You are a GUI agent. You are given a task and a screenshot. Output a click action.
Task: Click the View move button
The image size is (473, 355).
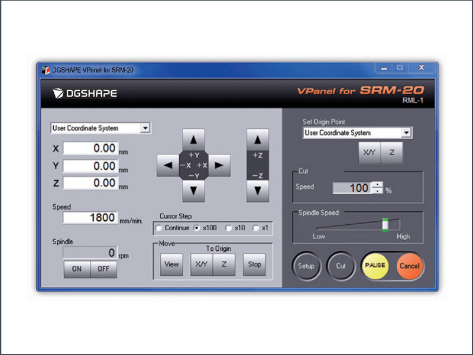tap(171, 264)
